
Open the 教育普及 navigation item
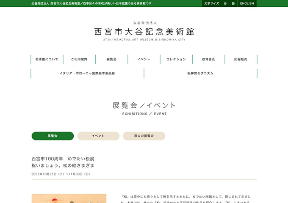pyautogui.click(x=208, y=59)
